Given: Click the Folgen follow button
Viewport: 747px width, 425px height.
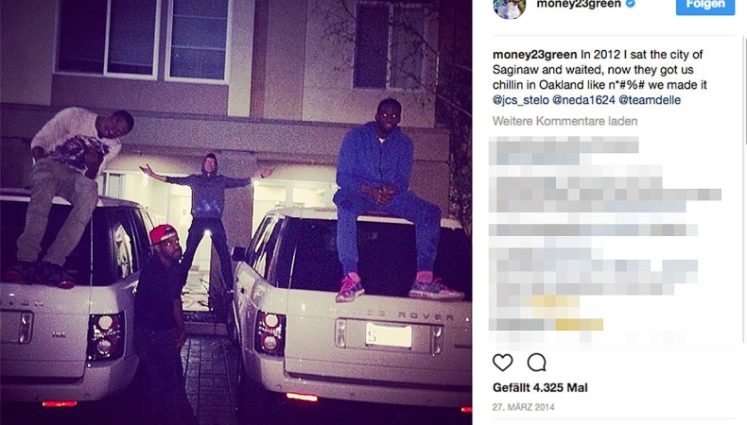Looking at the screenshot, I should tap(705, 6).
